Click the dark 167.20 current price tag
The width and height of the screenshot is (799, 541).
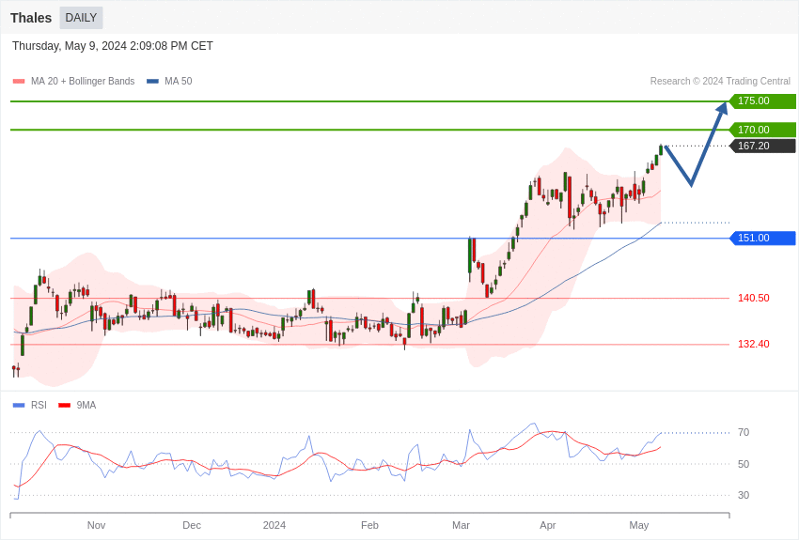click(x=762, y=146)
